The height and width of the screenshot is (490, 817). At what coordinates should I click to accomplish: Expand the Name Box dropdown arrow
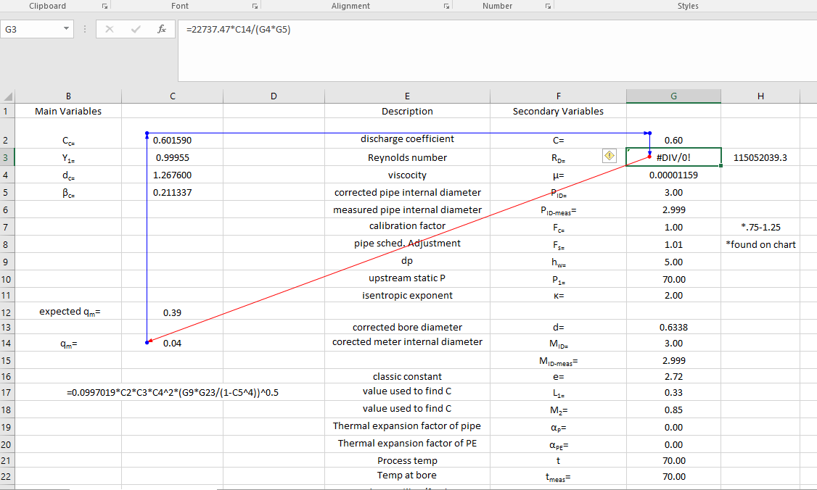click(66, 29)
